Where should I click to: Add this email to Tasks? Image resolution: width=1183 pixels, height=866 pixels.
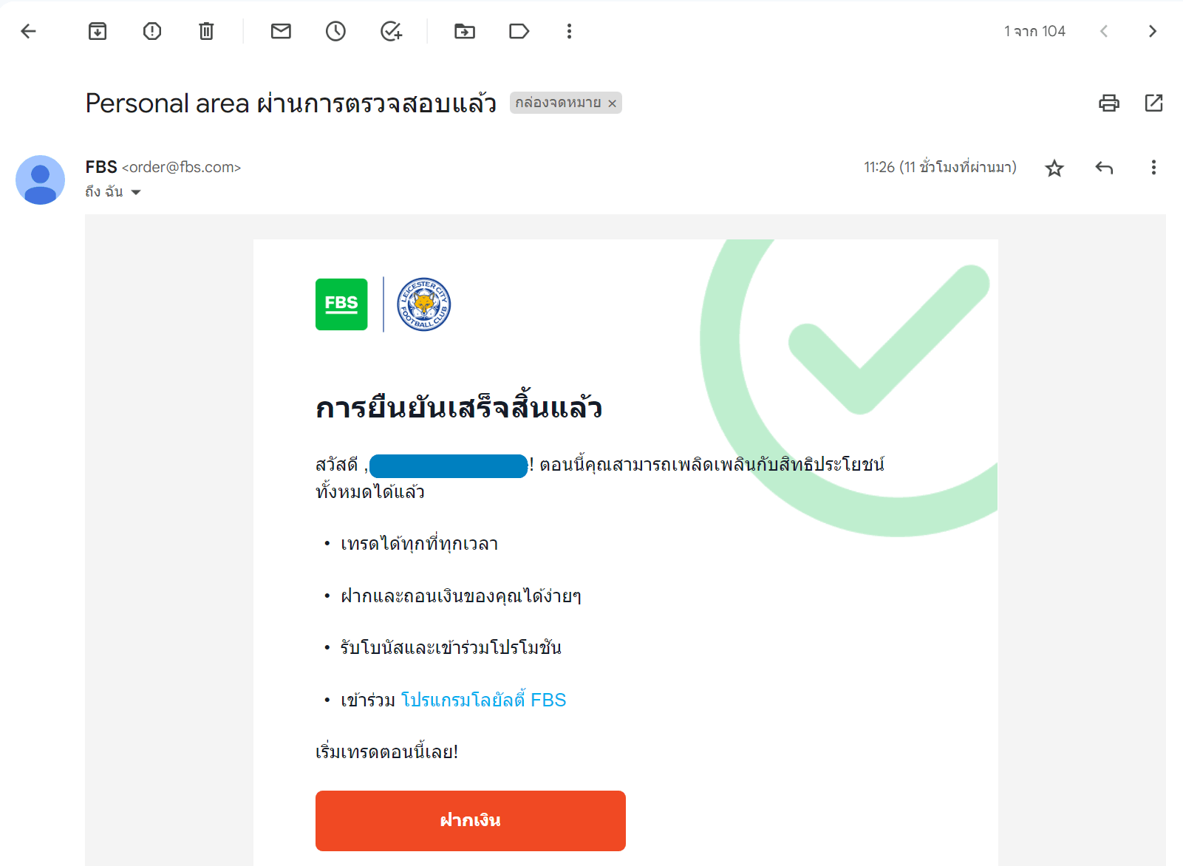click(x=391, y=31)
